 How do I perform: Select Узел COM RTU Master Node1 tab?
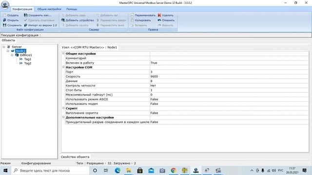point(89,48)
